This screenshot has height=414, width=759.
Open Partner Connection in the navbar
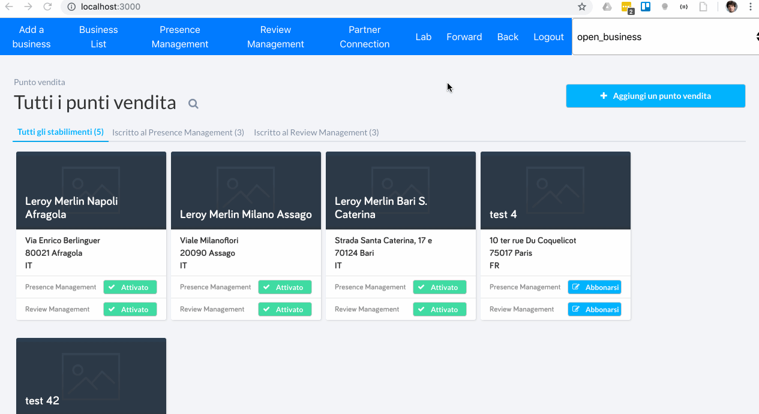(365, 37)
